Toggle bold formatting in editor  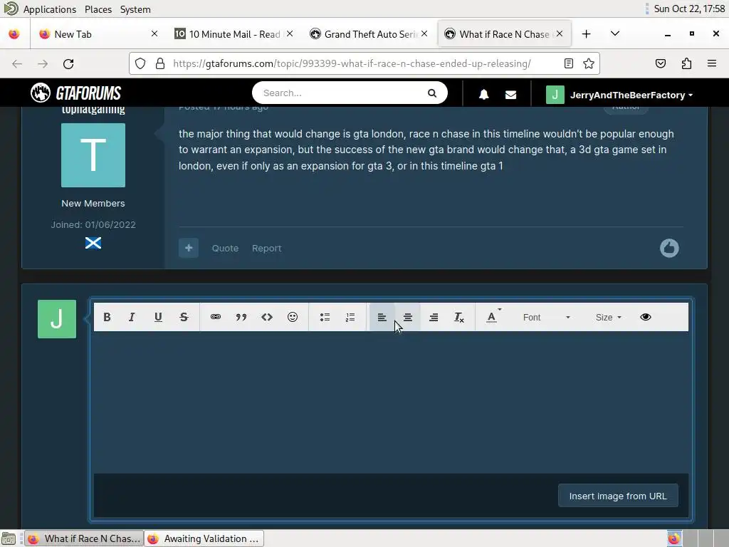pos(107,317)
